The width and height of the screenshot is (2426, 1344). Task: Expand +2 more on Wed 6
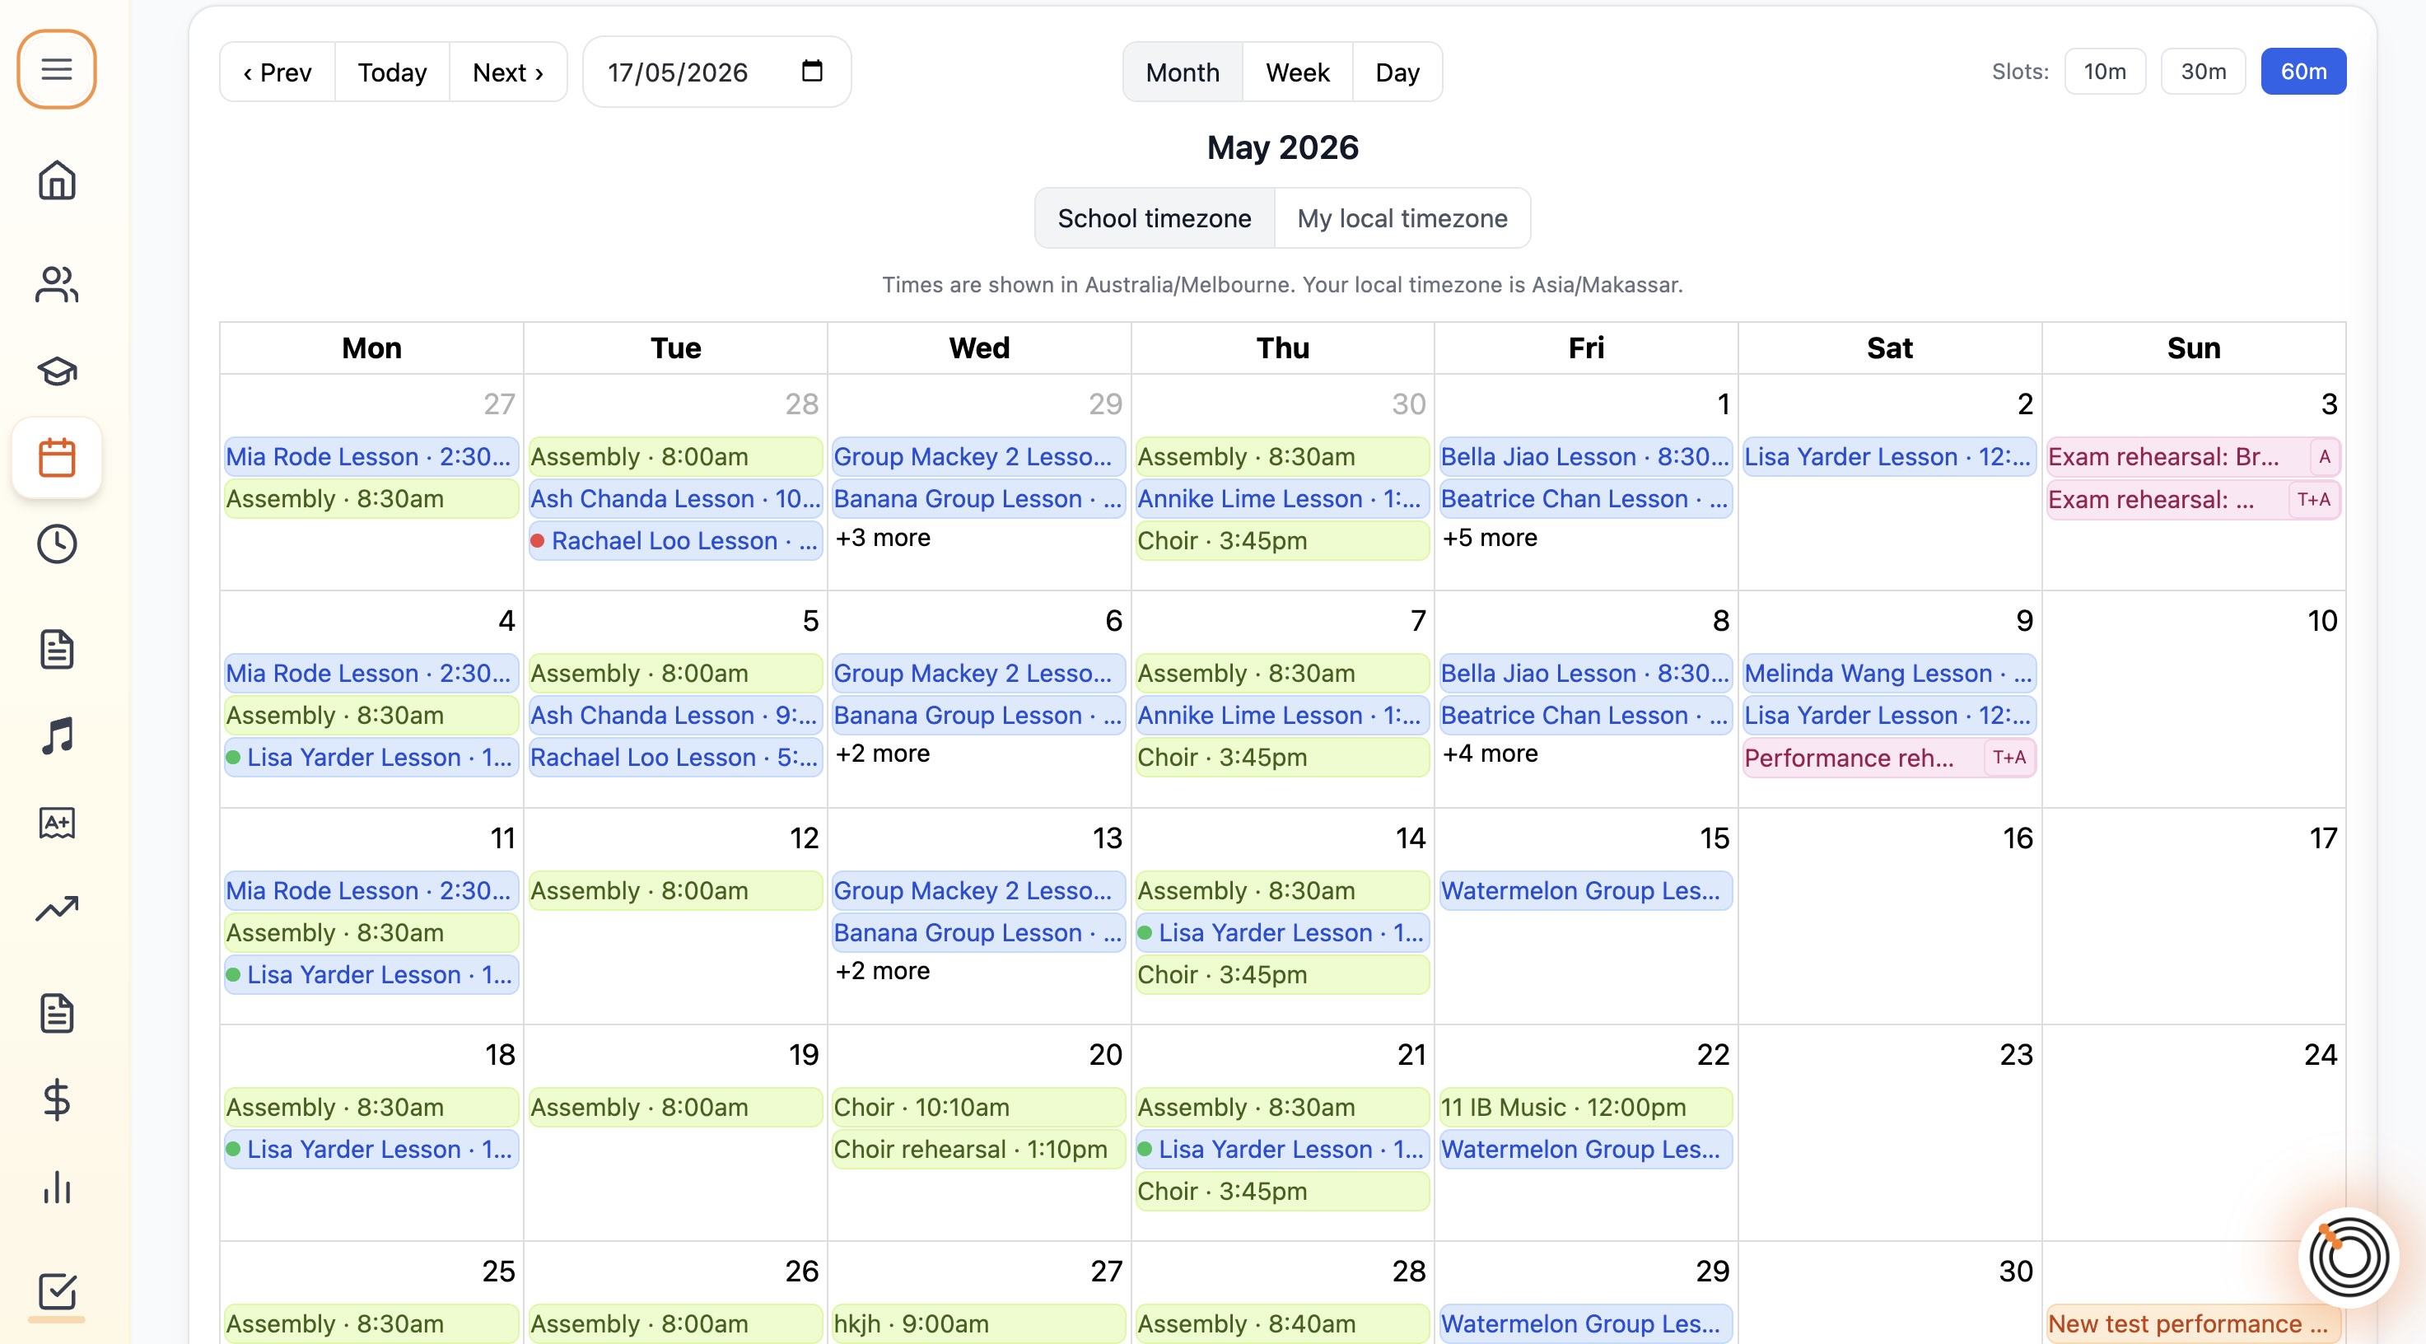[883, 754]
